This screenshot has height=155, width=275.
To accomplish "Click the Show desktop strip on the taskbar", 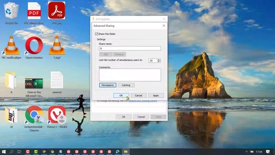I will [x=274, y=152].
